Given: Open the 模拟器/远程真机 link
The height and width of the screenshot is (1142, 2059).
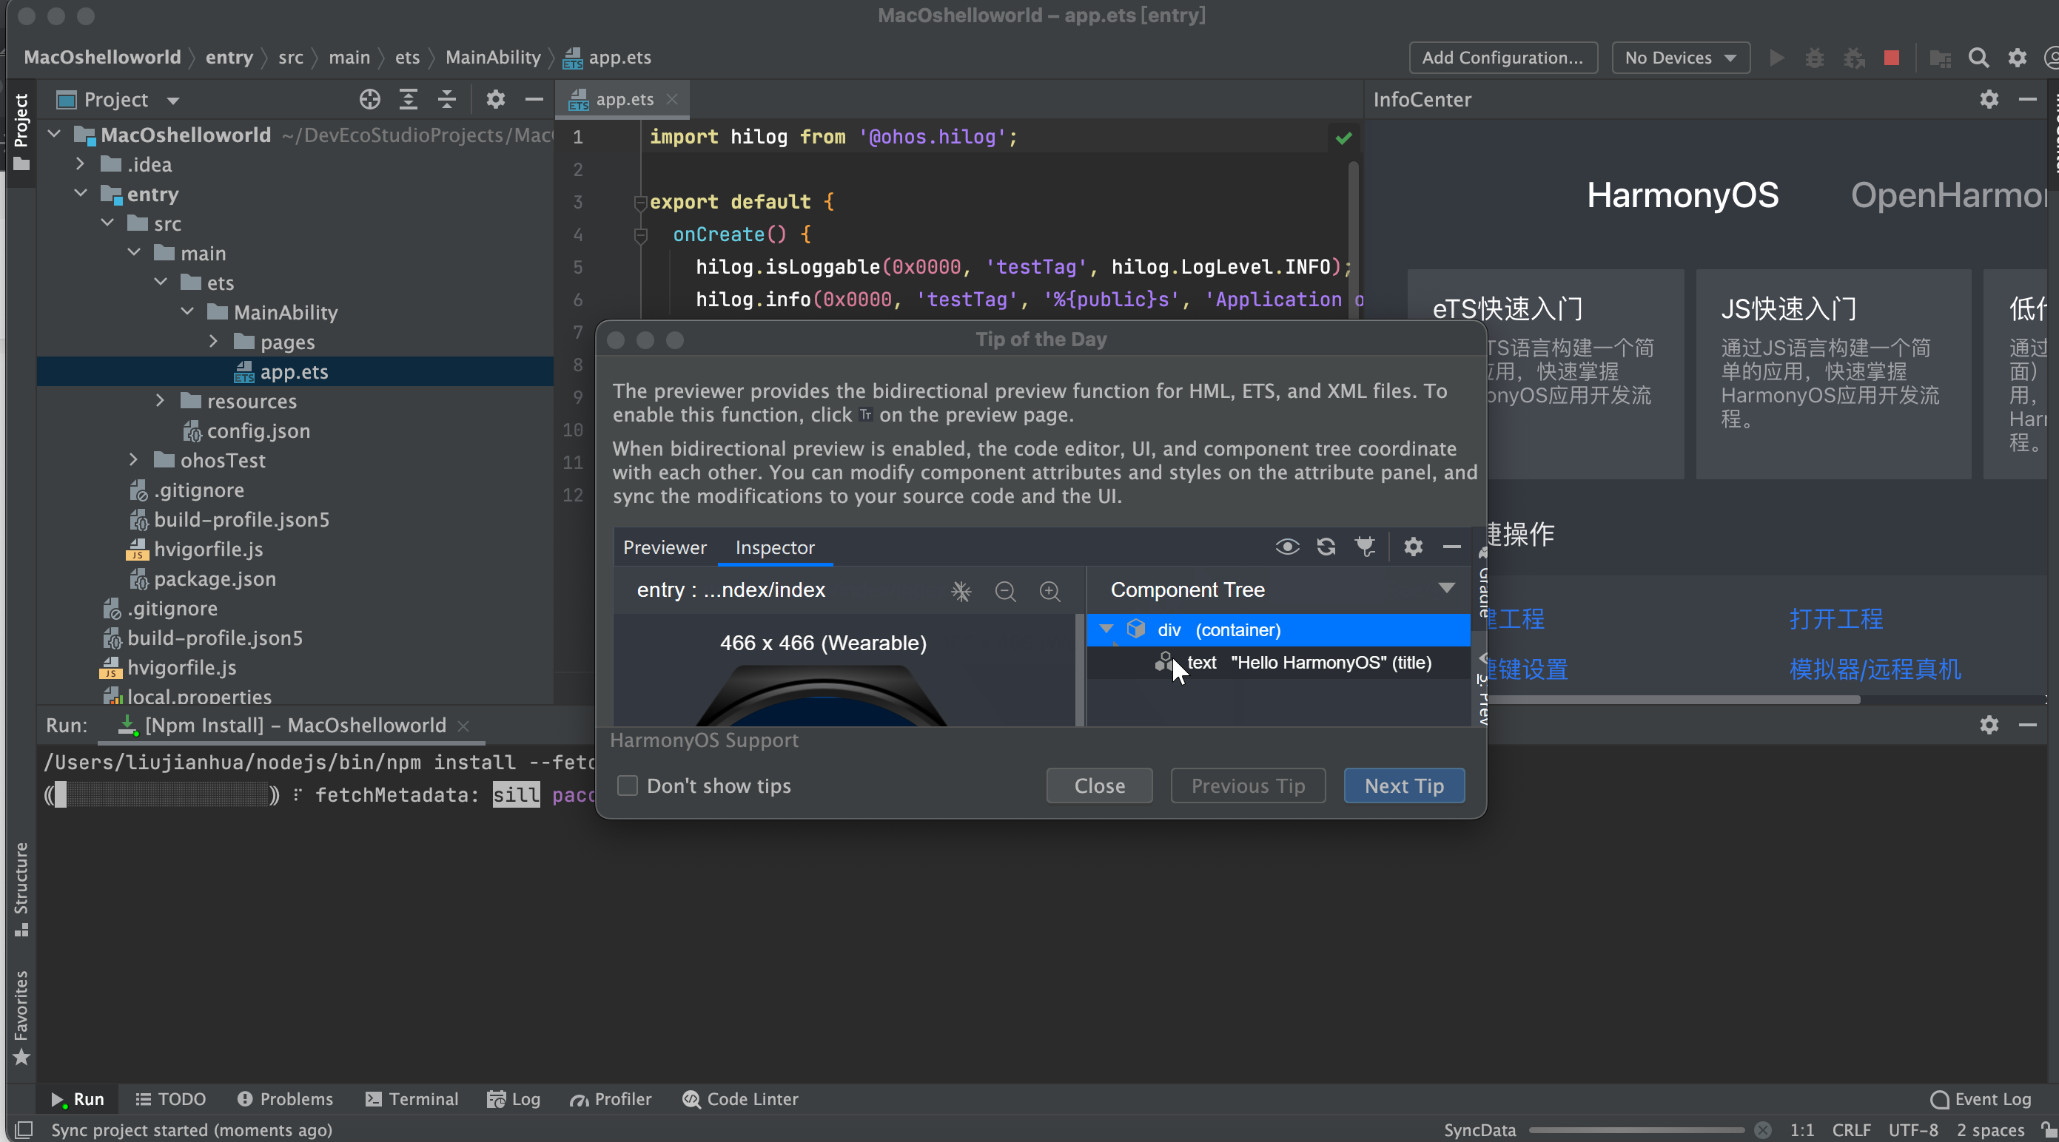Looking at the screenshot, I should [1875, 669].
